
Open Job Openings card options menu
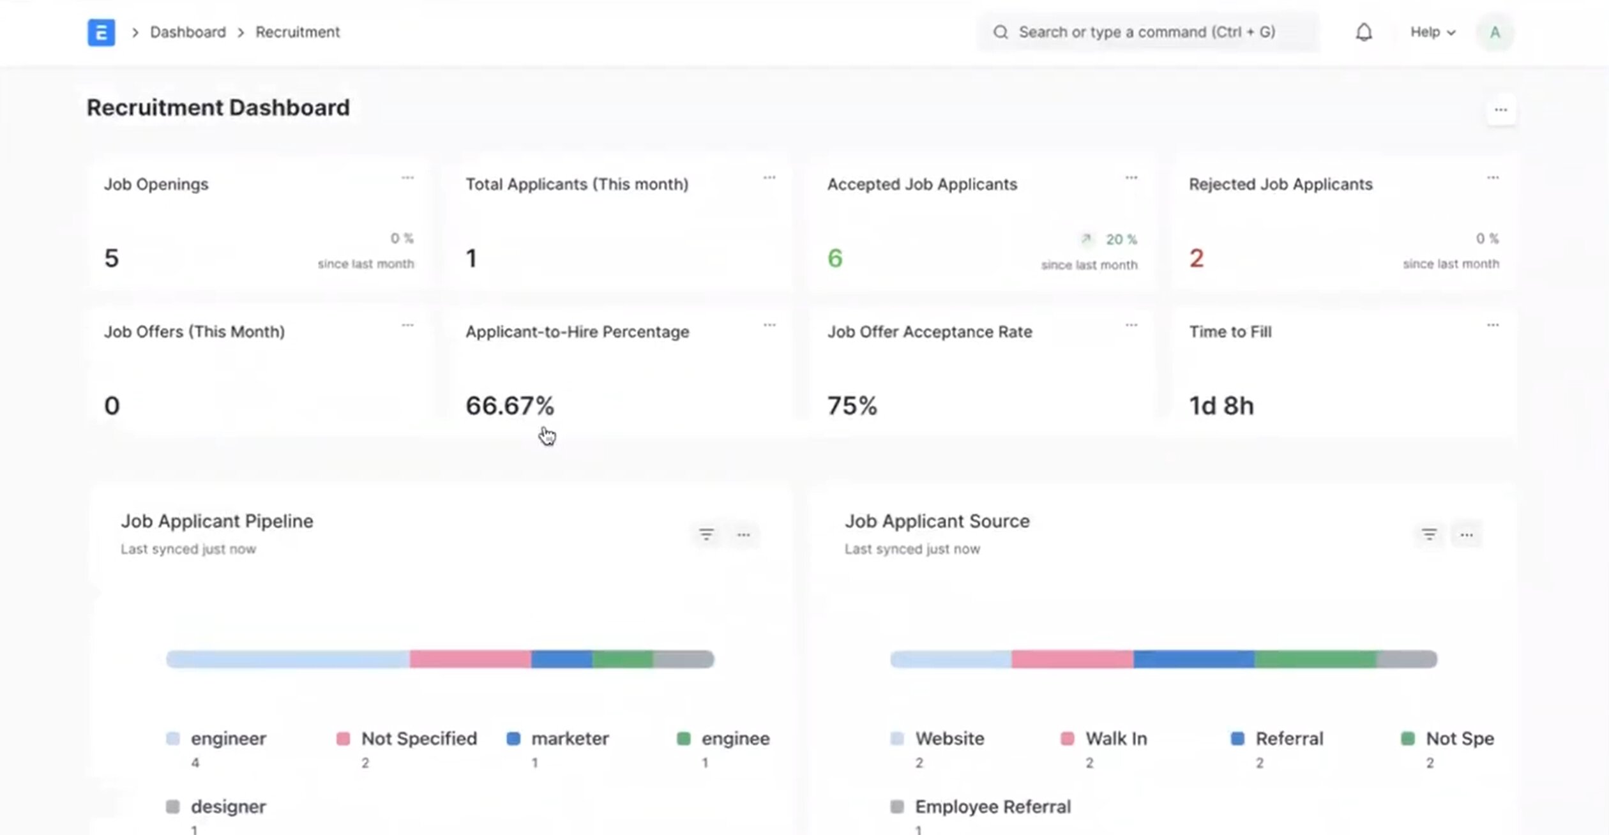click(407, 177)
